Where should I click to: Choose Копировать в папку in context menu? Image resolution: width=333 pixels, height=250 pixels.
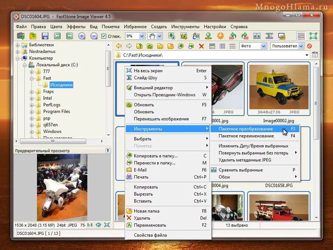168,156
